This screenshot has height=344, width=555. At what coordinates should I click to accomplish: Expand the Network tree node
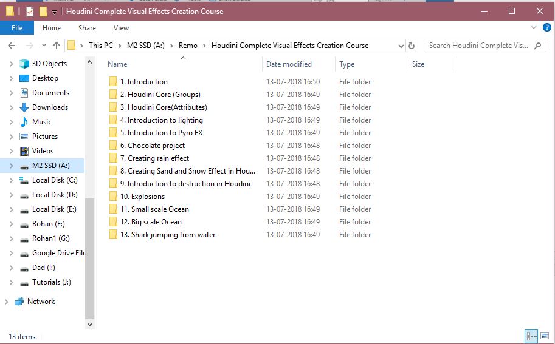7,302
